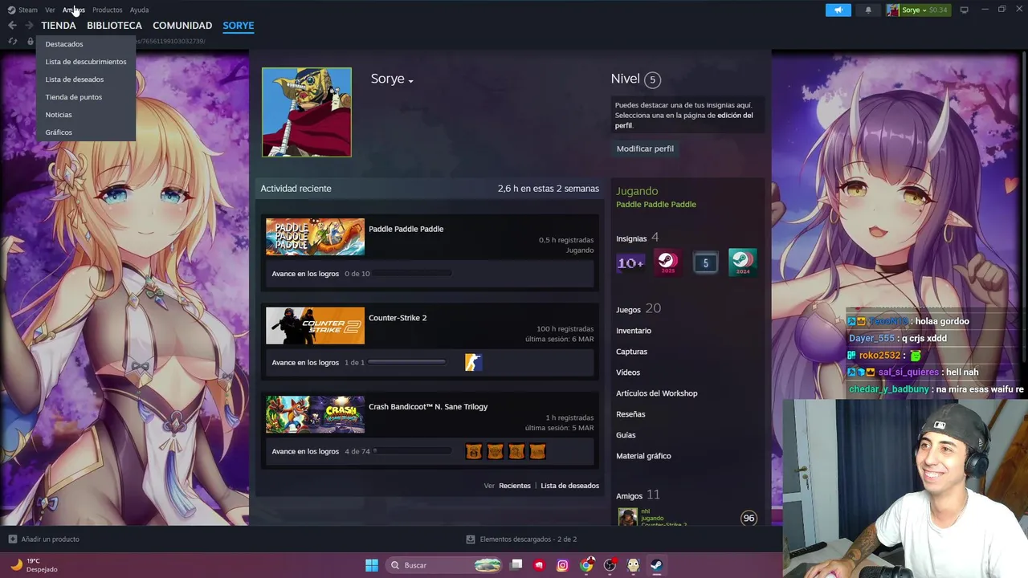
Task: Open Guías link
Action: (x=626, y=435)
